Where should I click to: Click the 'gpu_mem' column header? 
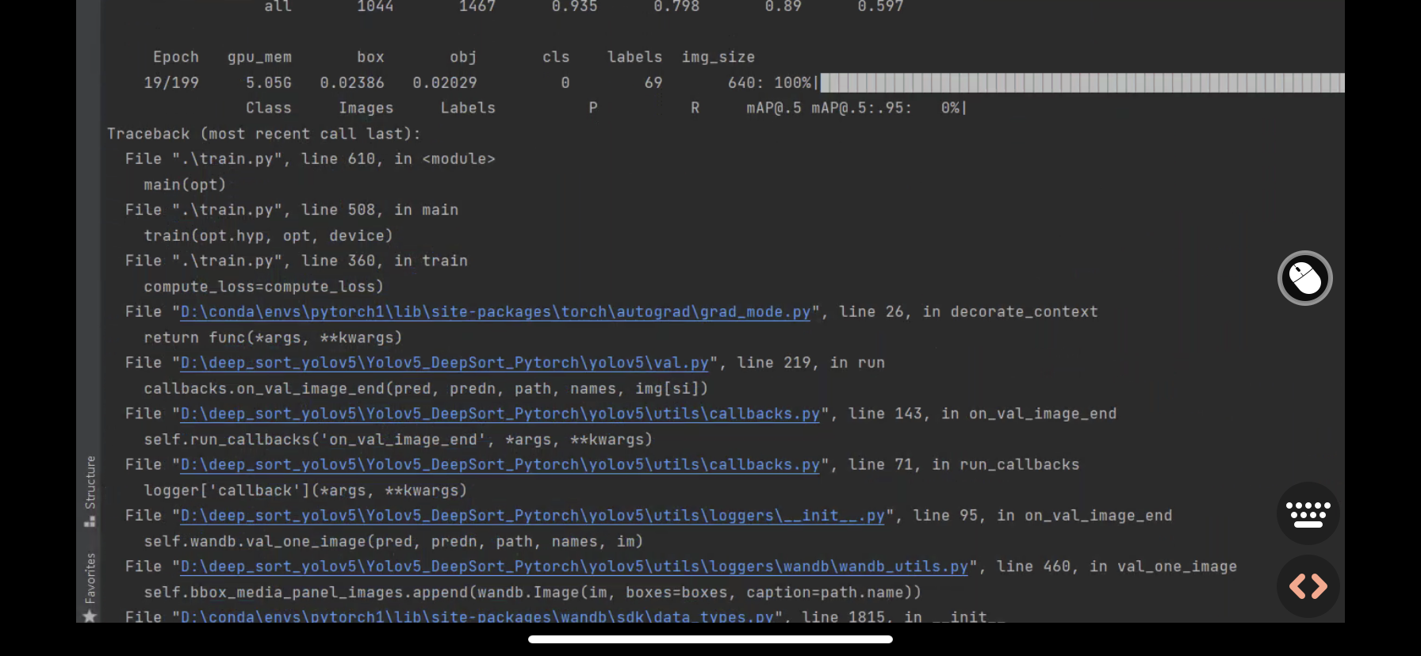(x=259, y=57)
